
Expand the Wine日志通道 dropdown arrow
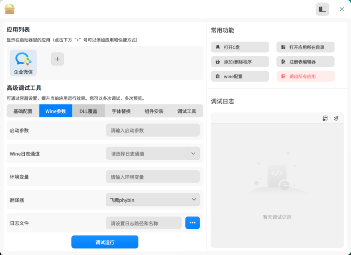pyautogui.click(x=193, y=153)
